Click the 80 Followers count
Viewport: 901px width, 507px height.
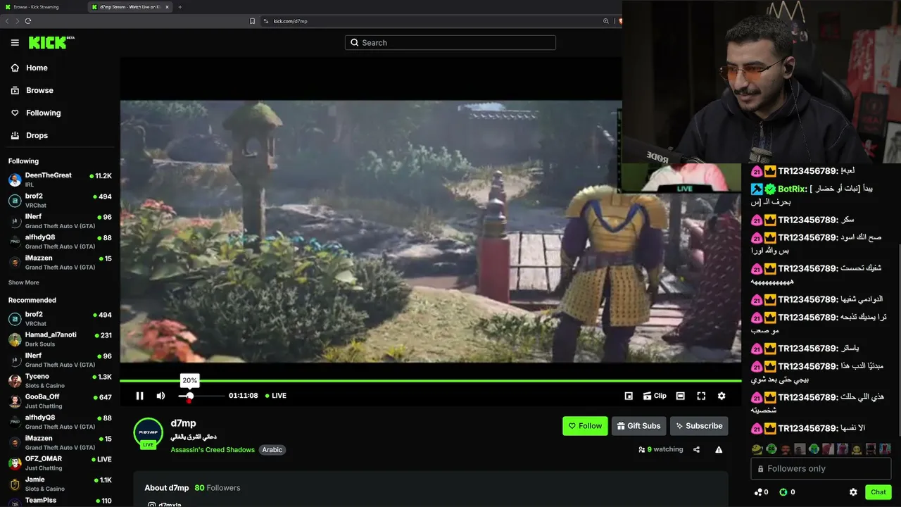[218, 488]
